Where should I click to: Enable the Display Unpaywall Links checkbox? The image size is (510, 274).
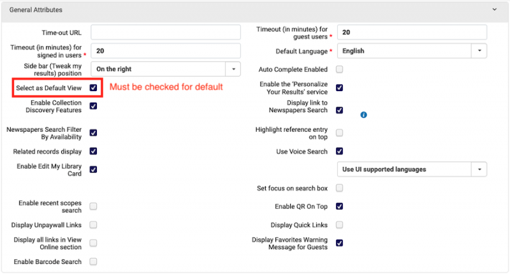click(93, 224)
